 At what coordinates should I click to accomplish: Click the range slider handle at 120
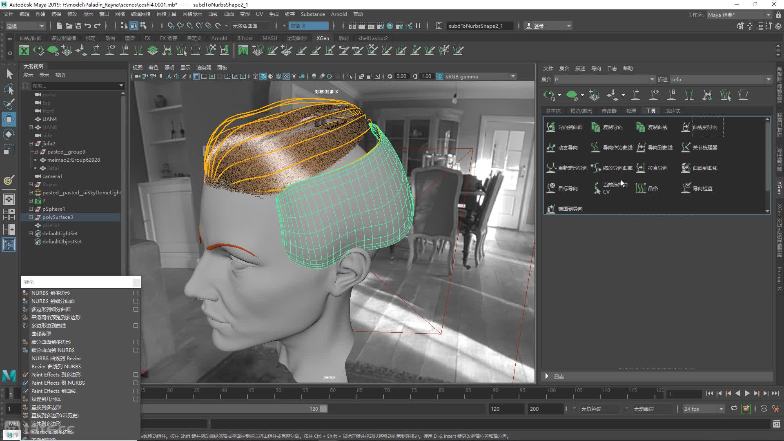pos(323,409)
